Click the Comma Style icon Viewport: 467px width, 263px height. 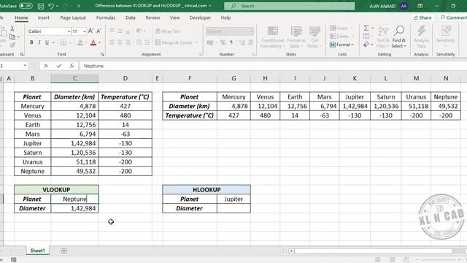pos(231,43)
